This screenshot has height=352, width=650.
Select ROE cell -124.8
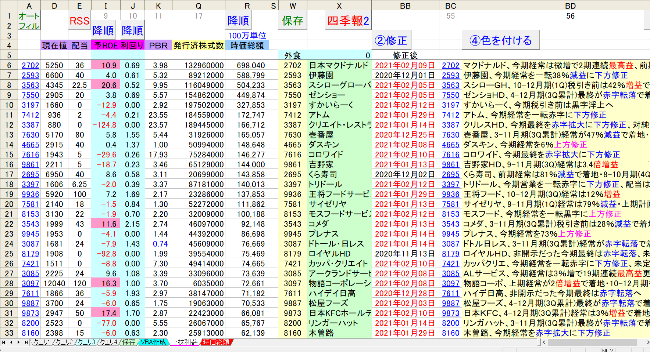(x=106, y=125)
